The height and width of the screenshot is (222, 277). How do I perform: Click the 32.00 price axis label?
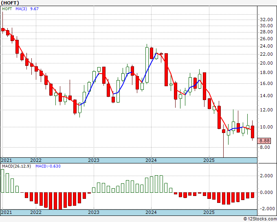pyautogui.click(x=266, y=20)
